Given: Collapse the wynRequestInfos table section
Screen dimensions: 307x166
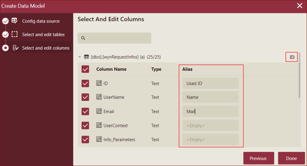Looking at the screenshot, I should coord(80,57).
